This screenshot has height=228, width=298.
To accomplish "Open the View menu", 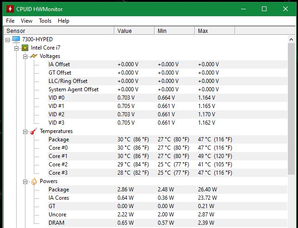I will (26, 21).
